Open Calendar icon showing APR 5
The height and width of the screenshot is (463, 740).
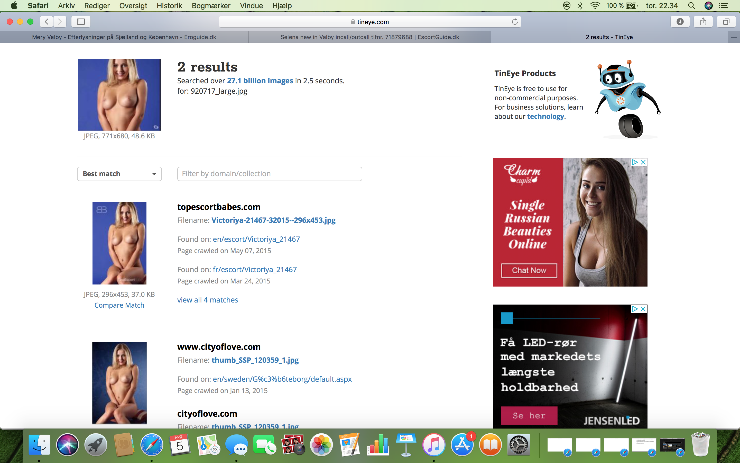[x=180, y=445]
